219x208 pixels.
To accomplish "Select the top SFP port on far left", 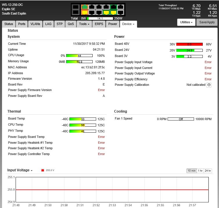I will coord(76,7).
